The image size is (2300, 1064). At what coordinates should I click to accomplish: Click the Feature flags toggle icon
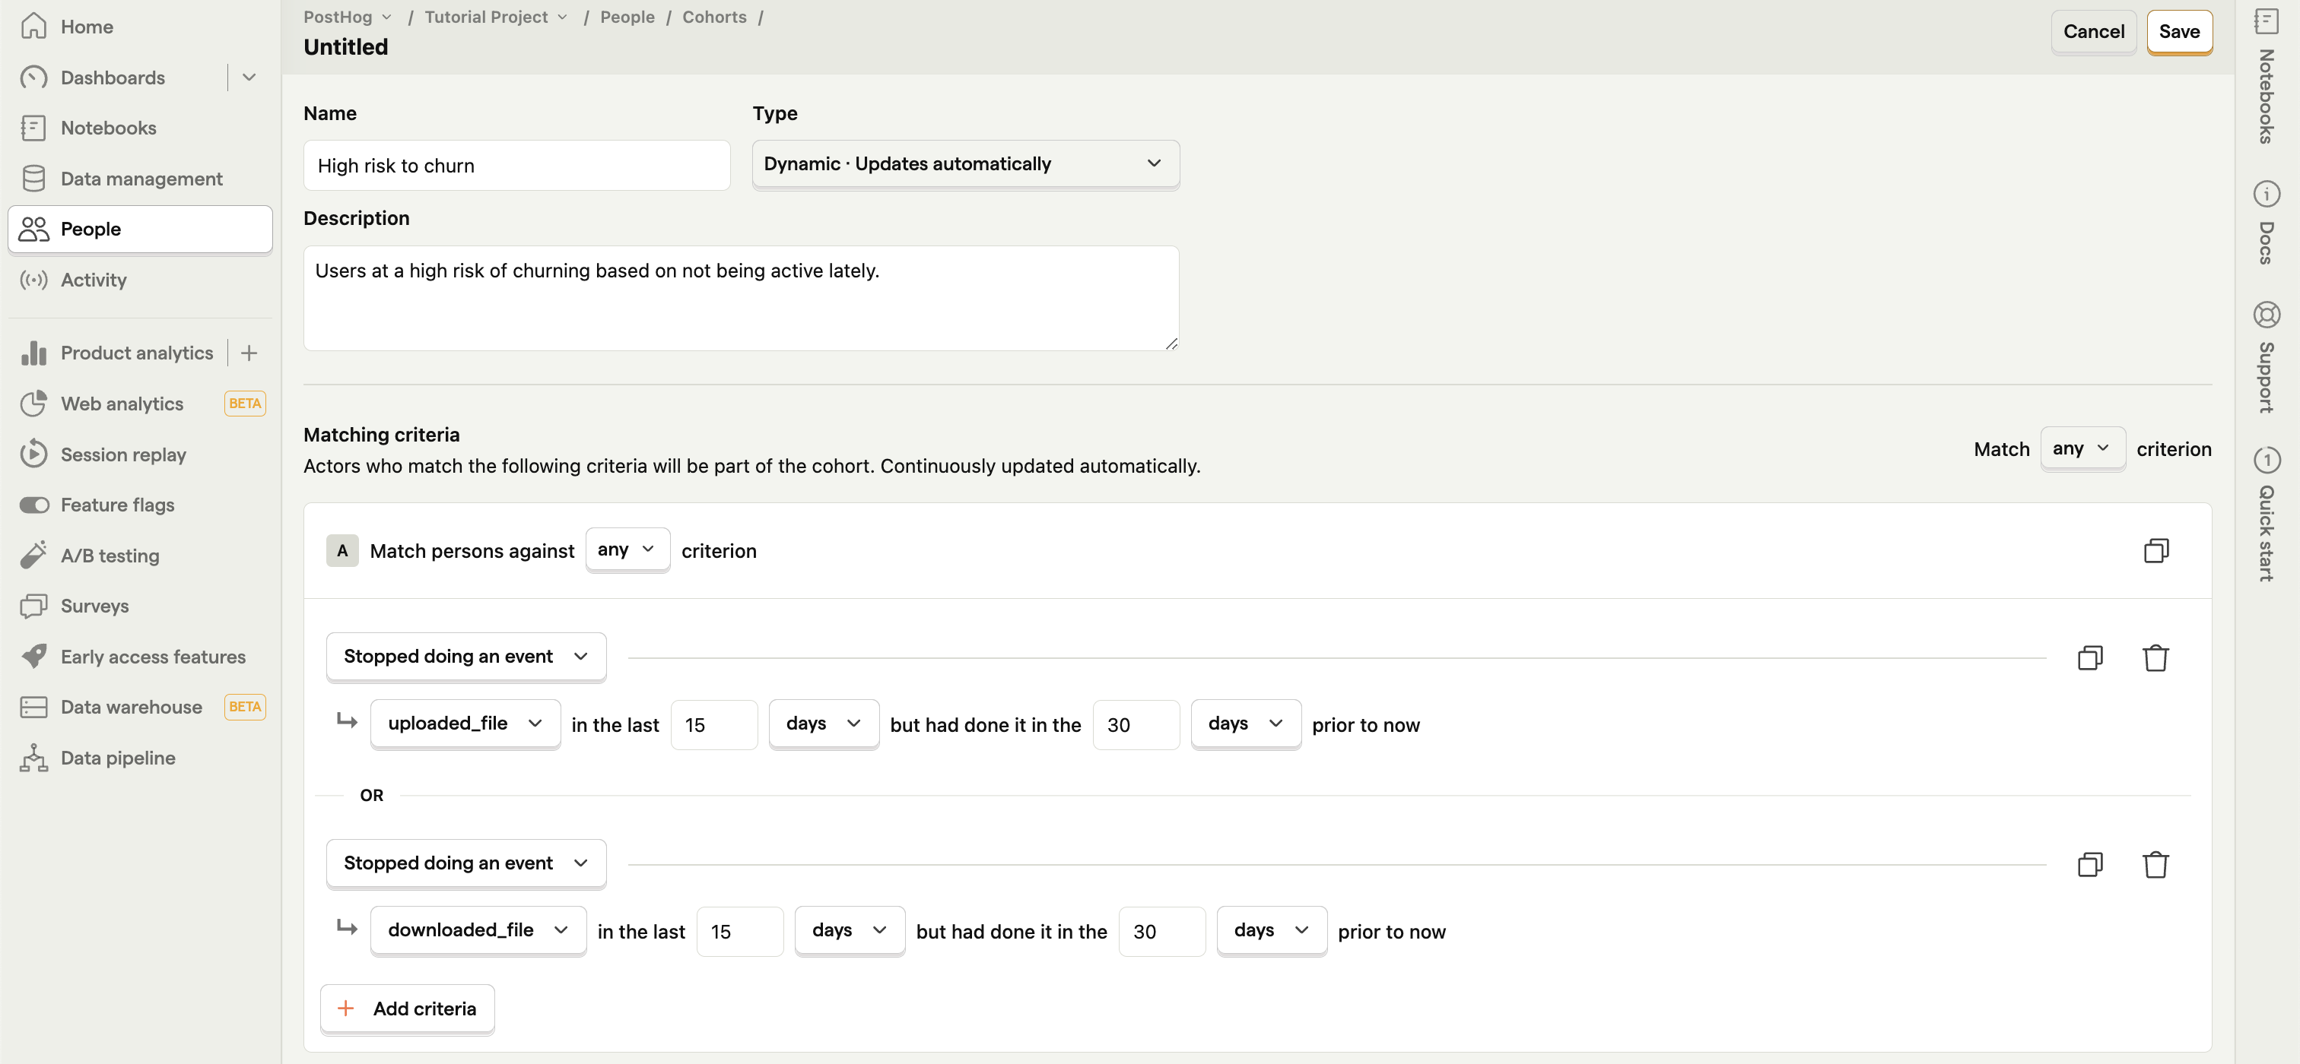34,505
